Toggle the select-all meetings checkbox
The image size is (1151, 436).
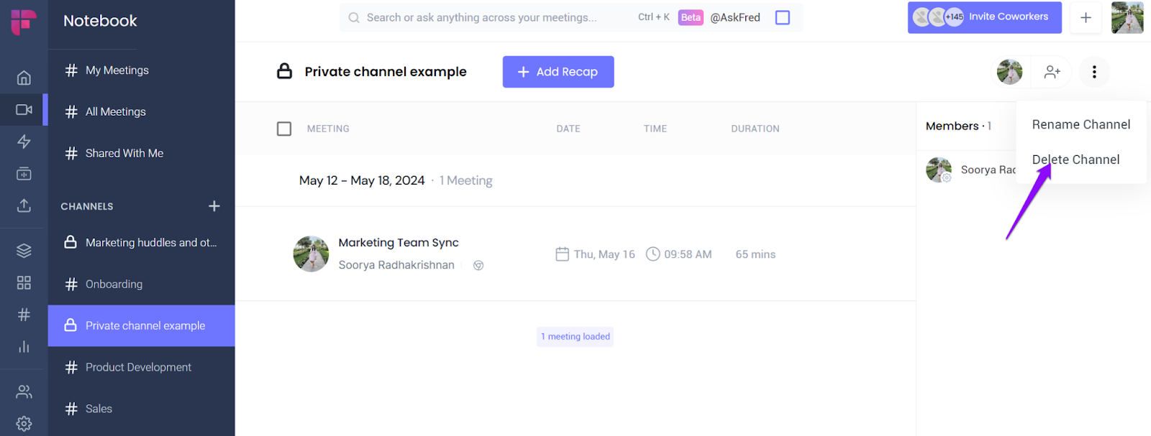pyautogui.click(x=284, y=129)
